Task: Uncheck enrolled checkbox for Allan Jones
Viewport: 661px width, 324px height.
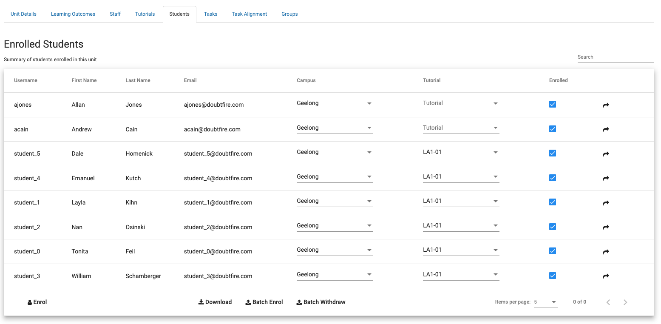Action: point(552,104)
